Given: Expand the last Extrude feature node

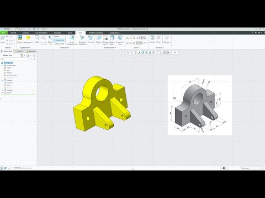Looking at the screenshot, I should pyautogui.click(x=2, y=90).
